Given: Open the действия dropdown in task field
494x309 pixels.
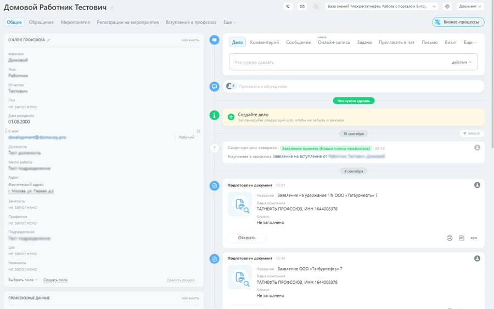Looking at the screenshot, I should [462, 63].
